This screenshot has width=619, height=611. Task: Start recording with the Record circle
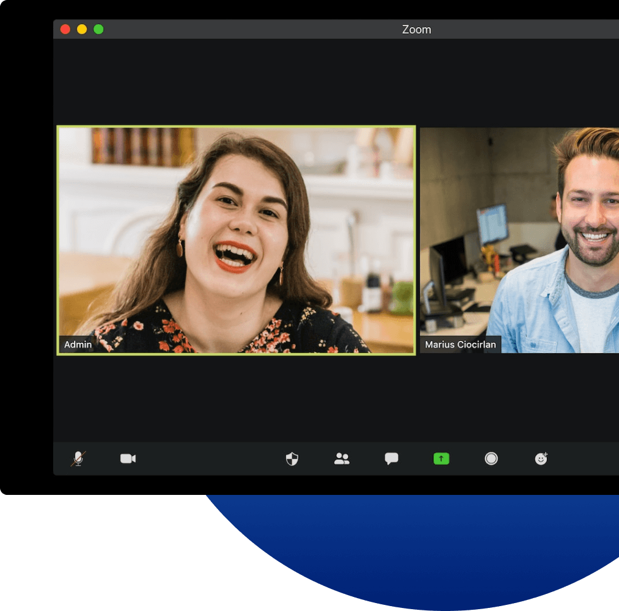coord(491,459)
